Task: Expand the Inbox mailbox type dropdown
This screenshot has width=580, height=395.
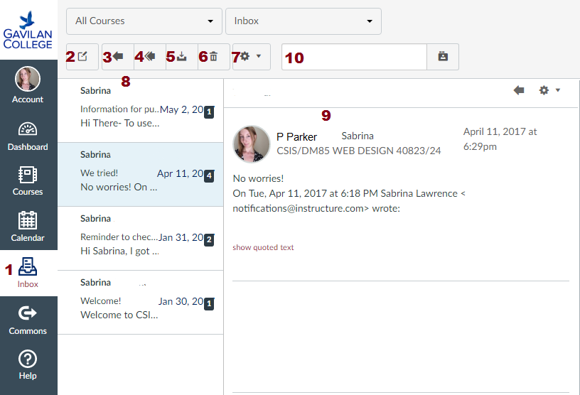Action: tap(303, 21)
